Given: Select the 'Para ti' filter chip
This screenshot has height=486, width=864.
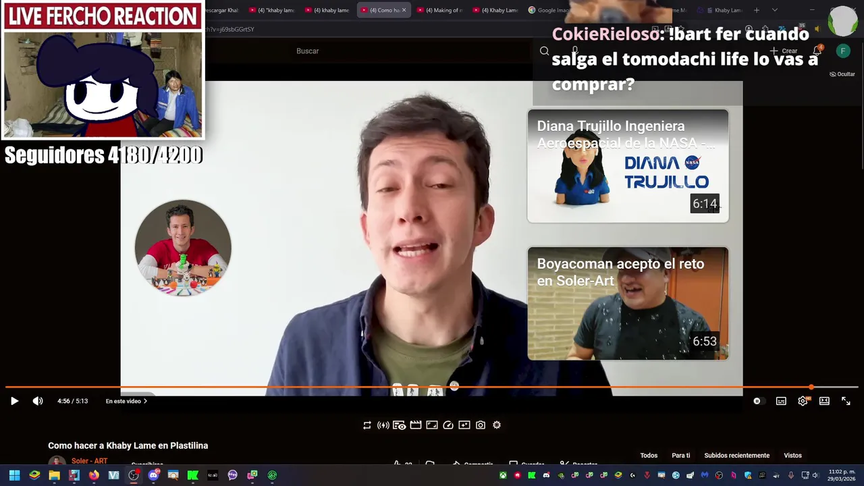Looking at the screenshot, I should (681, 456).
